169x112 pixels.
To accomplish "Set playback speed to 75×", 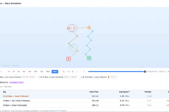I will [x=42, y=72].
